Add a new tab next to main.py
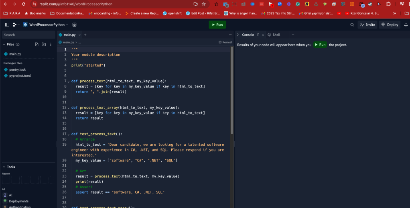Viewport: 410px width, 208px height. [85, 35]
